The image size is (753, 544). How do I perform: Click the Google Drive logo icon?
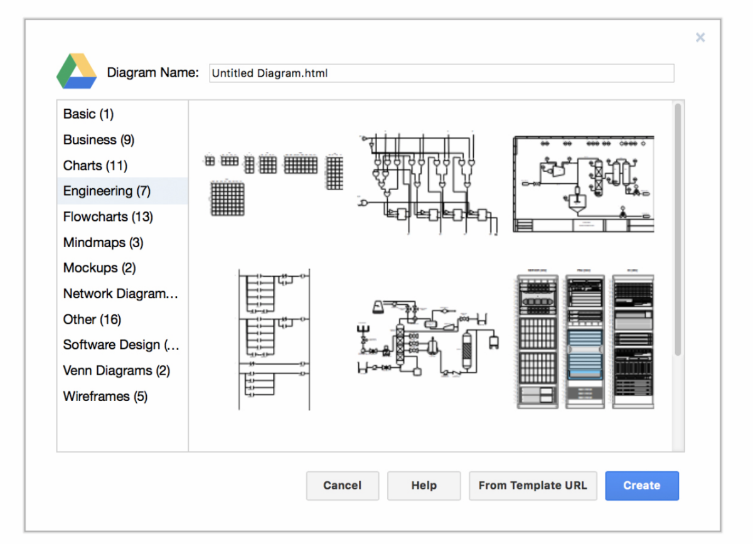tap(77, 72)
